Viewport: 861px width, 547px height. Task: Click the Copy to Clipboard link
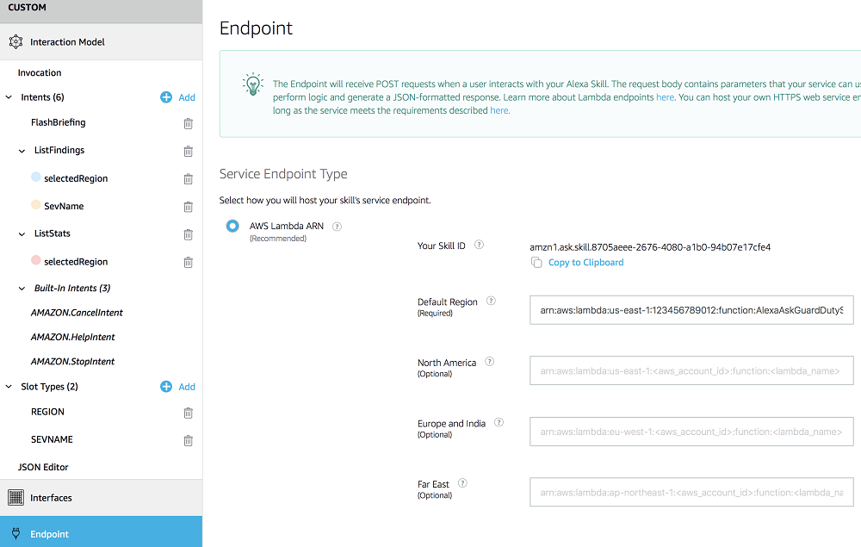[x=585, y=262]
